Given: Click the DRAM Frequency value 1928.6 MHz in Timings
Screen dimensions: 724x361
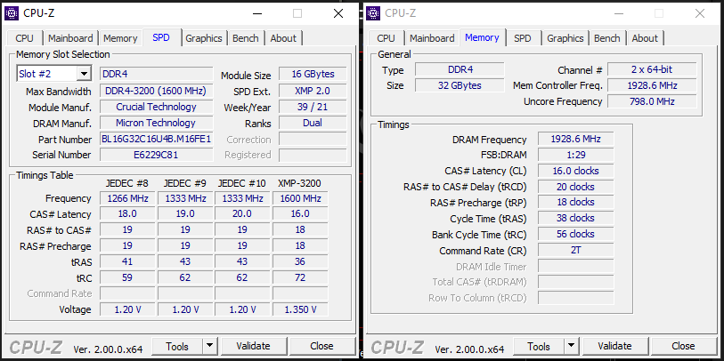Looking at the screenshot, I should [x=576, y=140].
